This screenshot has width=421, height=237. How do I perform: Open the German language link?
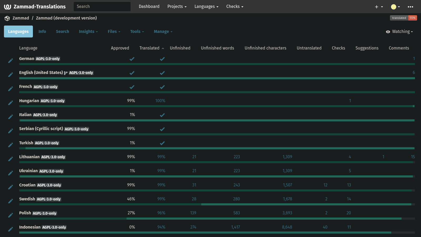pyautogui.click(x=27, y=58)
